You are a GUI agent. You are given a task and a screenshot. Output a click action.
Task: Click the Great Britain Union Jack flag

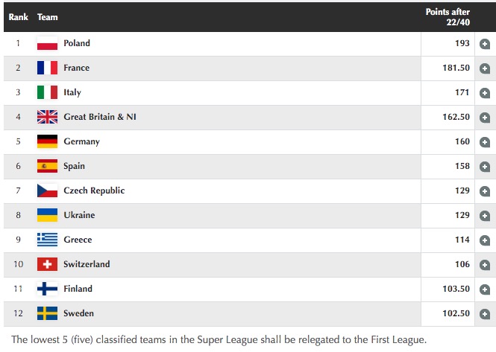pyautogui.click(x=47, y=117)
